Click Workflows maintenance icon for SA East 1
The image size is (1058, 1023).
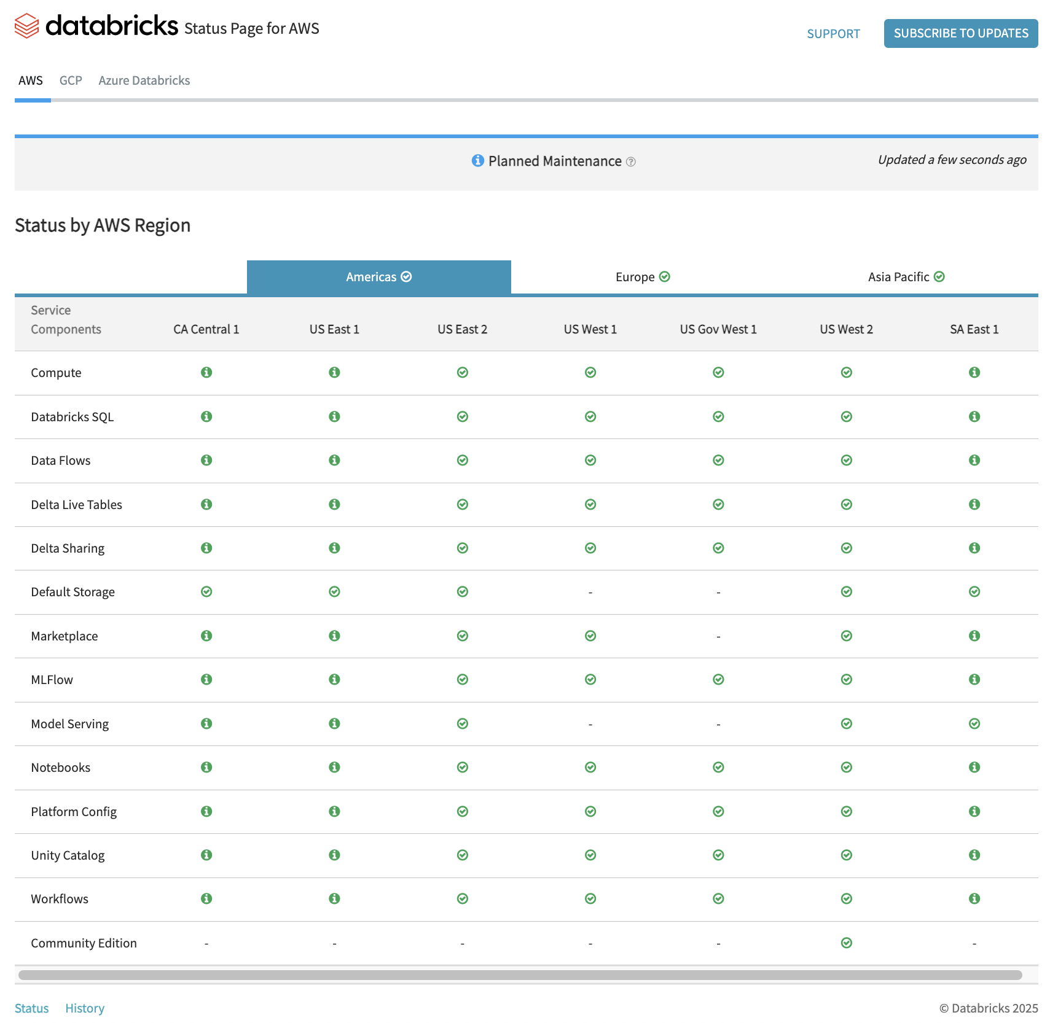click(x=974, y=898)
